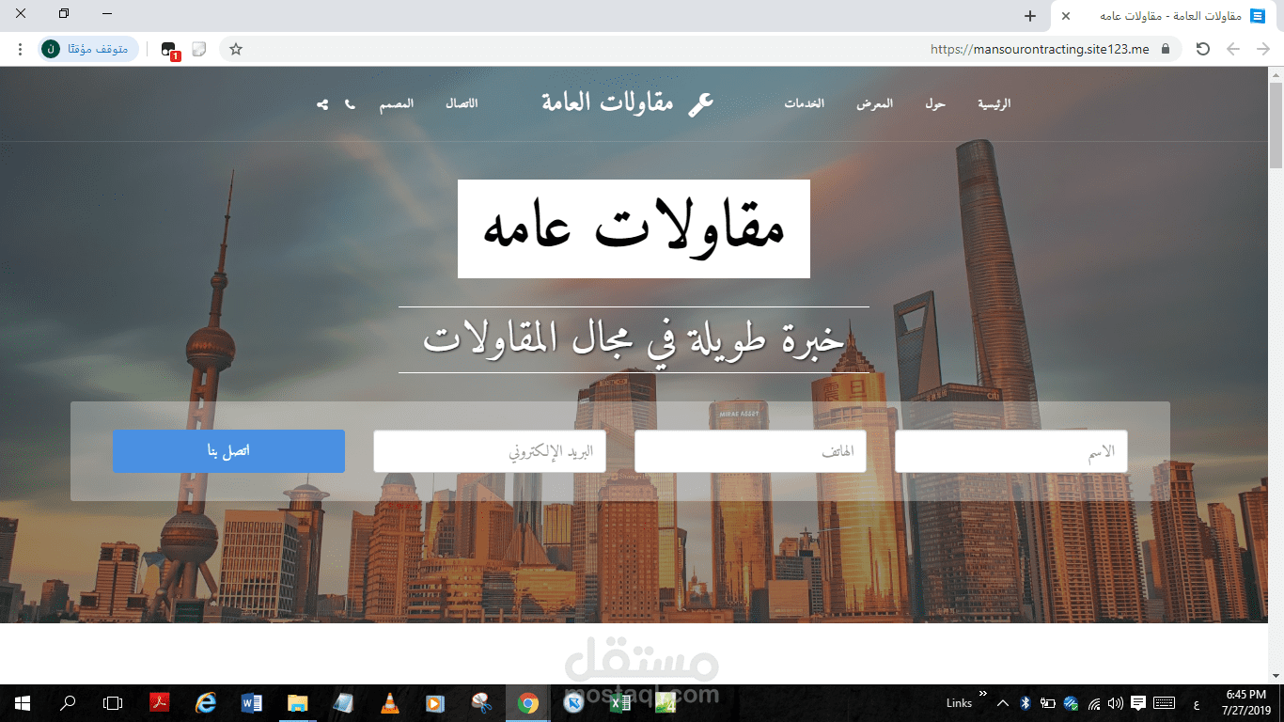Focus the الاسم input field
The width and height of the screenshot is (1284, 722).
(1011, 451)
